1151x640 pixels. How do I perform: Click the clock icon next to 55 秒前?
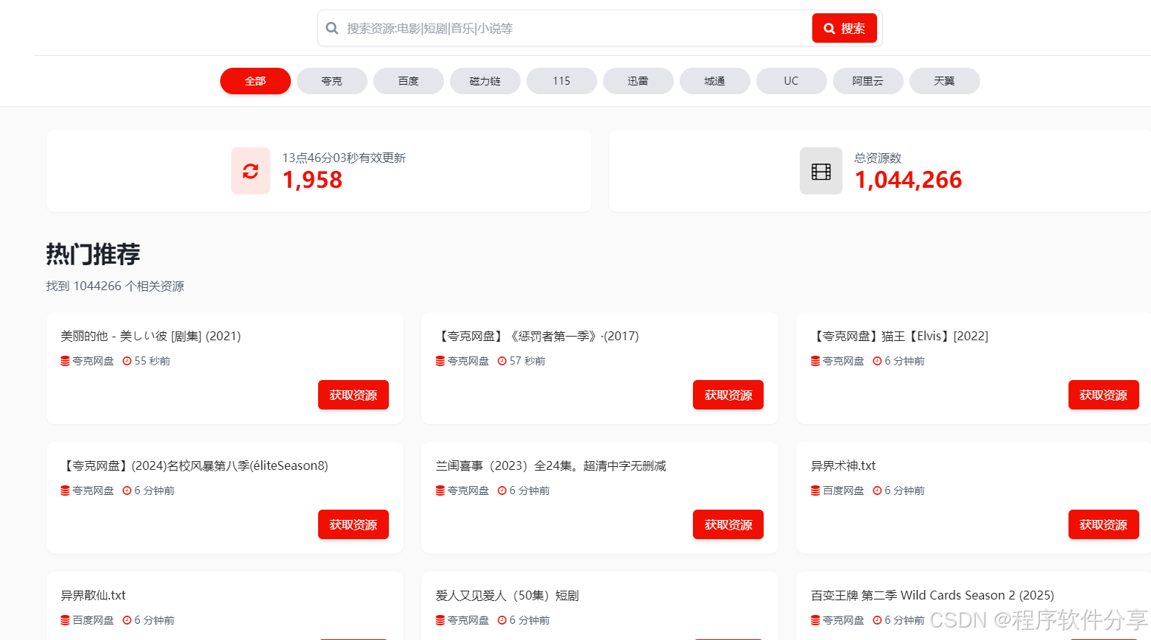click(127, 361)
